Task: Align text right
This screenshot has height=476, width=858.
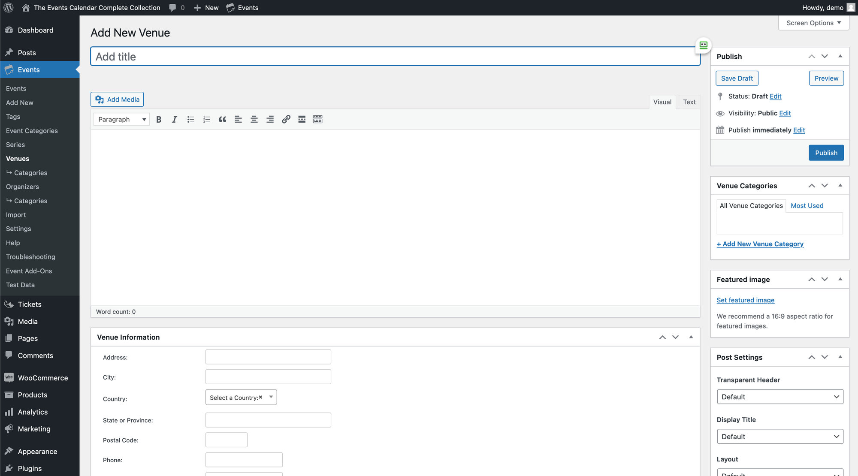Action: [270, 119]
